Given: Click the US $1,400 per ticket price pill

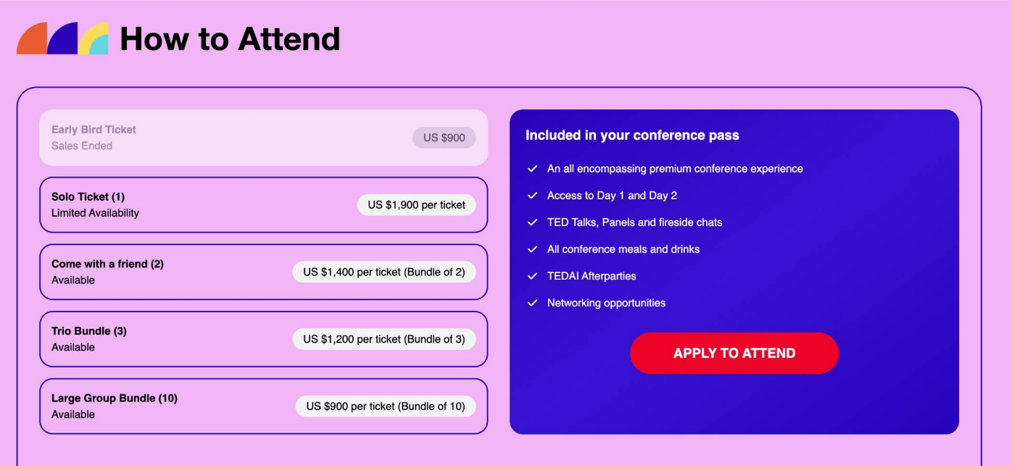Looking at the screenshot, I should tap(384, 272).
